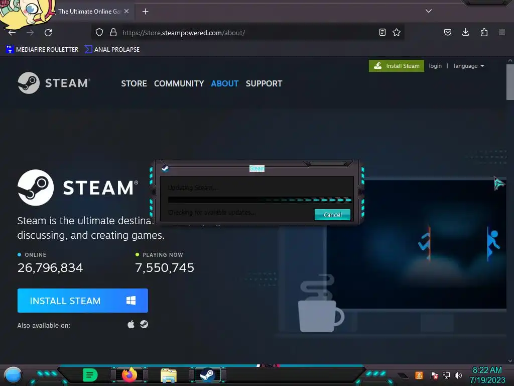Open the Start orb on taskbar
The width and height of the screenshot is (514, 386).
(x=13, y=375)
